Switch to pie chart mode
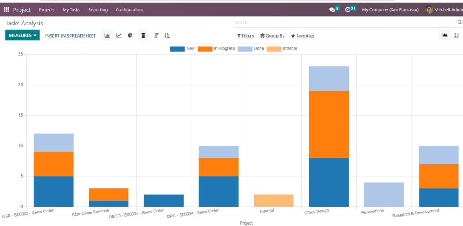Screen dimensions: 463x226 (130, 35)
